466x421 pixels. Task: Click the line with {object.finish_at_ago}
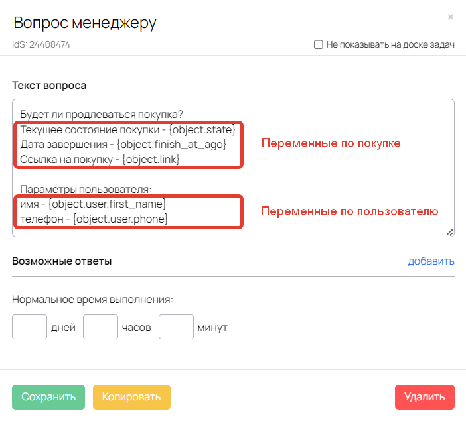click(123, 145)
